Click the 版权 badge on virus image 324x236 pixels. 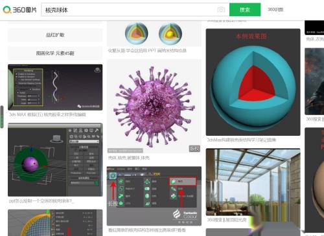pos(194,149)
